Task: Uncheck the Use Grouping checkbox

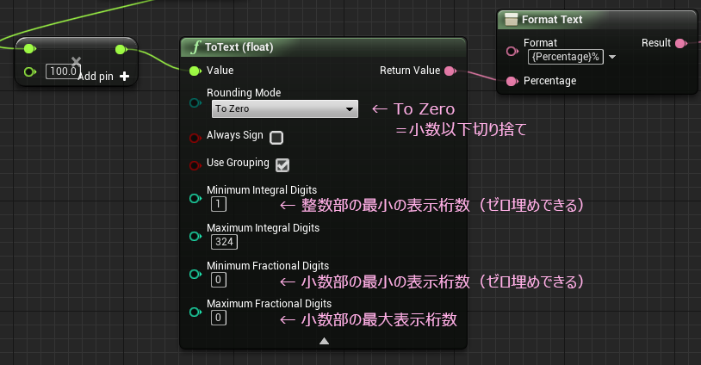Action: [x=282, y=165]
